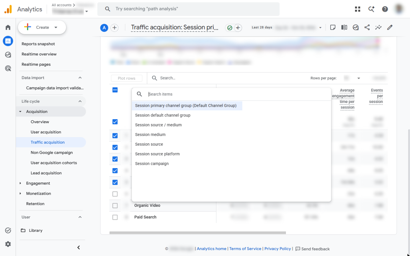Collapse the Data import section
410x256 pixels.
[x=80, y=78]
